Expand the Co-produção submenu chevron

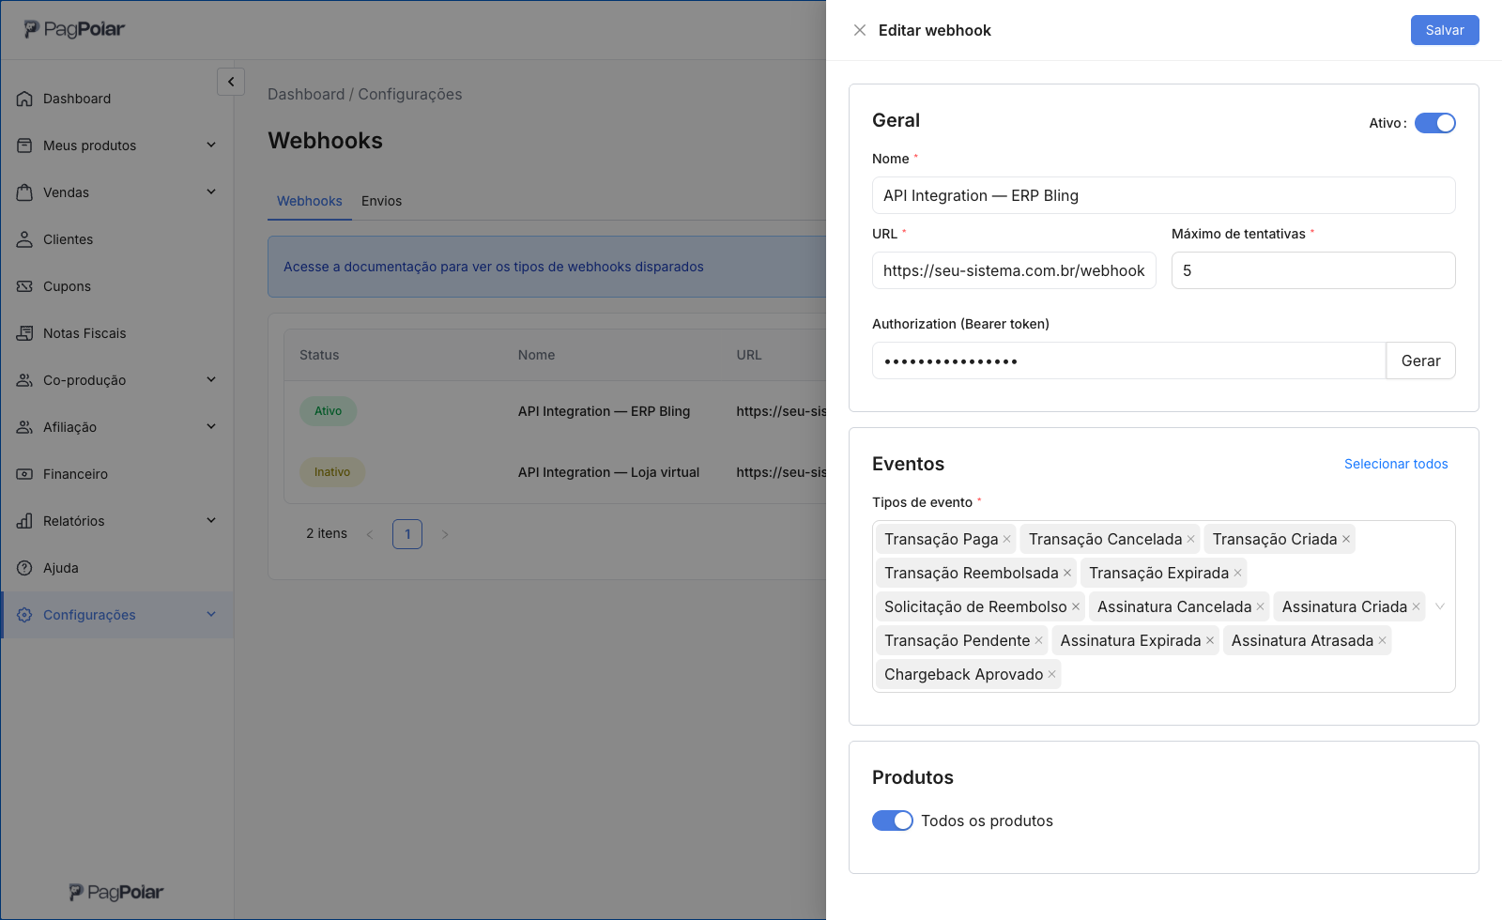[211, 379]
